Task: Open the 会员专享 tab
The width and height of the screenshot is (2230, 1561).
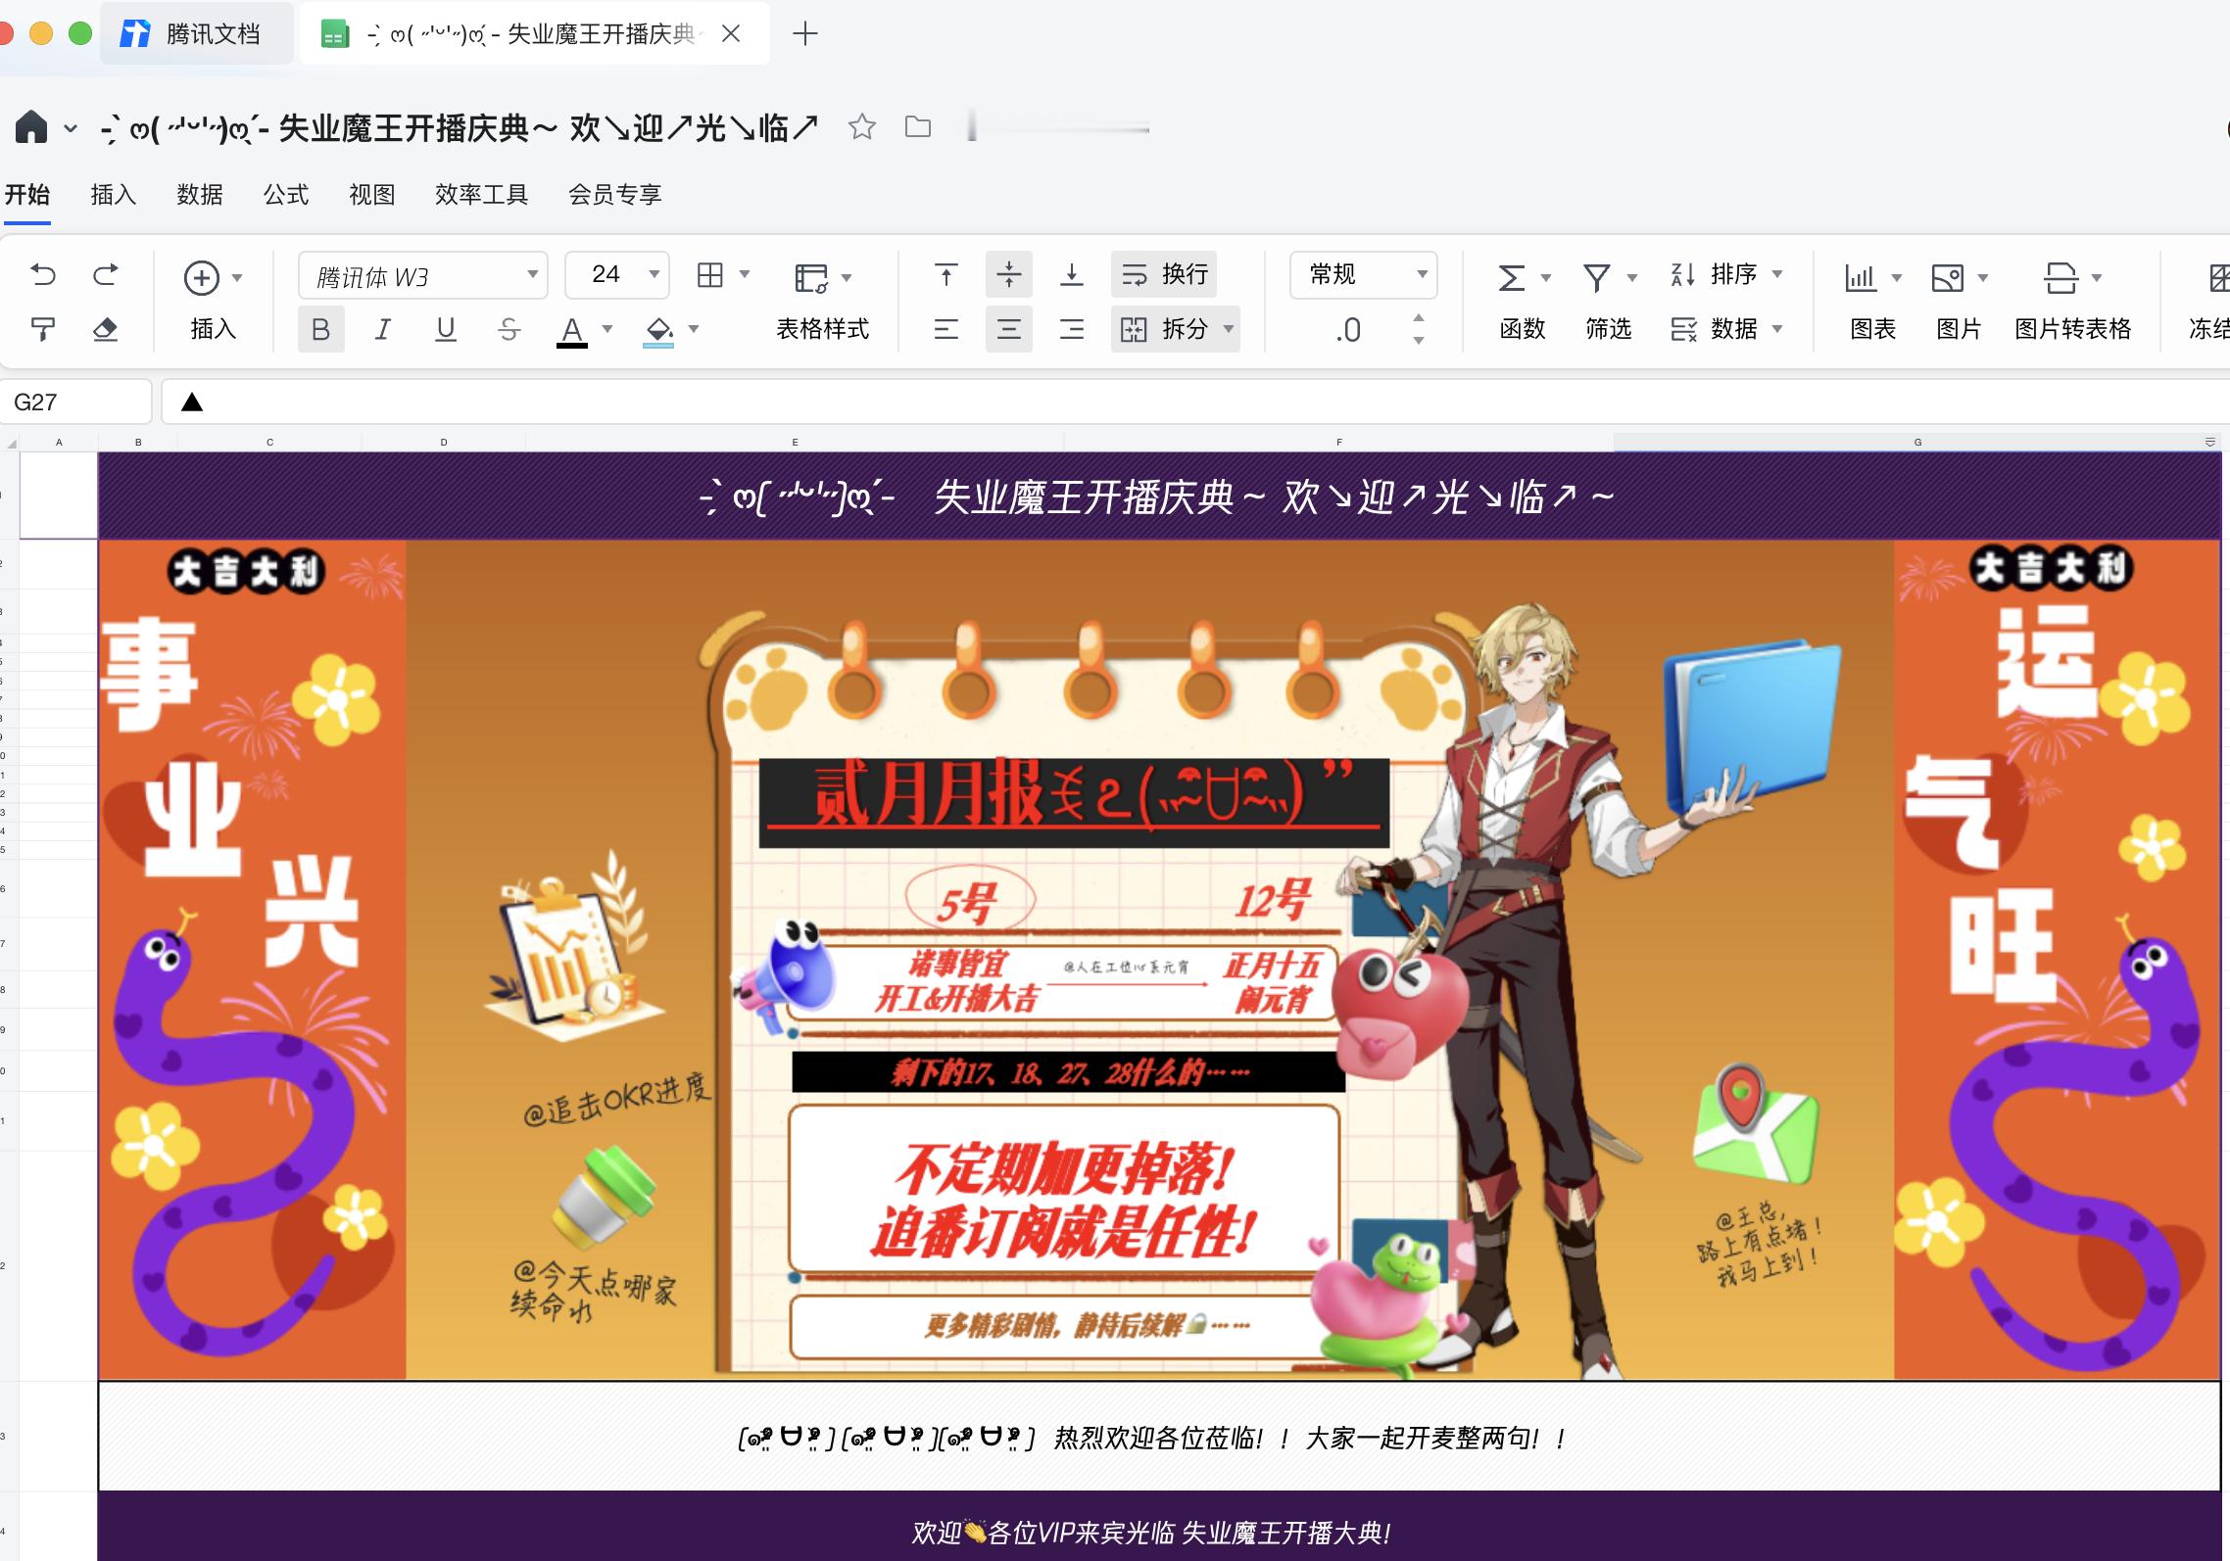Action: (615, 194)
